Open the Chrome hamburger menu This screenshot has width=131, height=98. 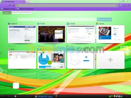pos(129,5)
